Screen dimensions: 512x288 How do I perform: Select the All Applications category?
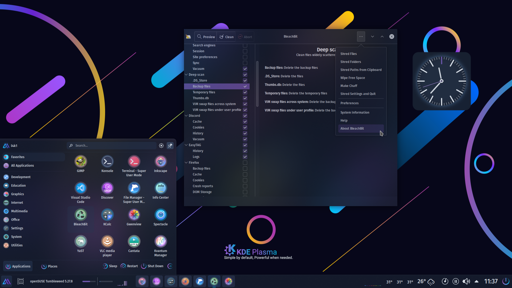click(x=34, y=166)
